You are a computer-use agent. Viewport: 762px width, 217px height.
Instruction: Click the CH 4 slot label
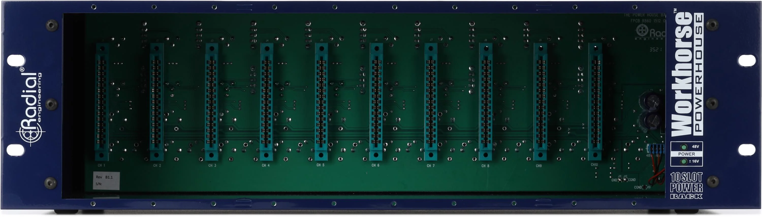tap(266, 165)
